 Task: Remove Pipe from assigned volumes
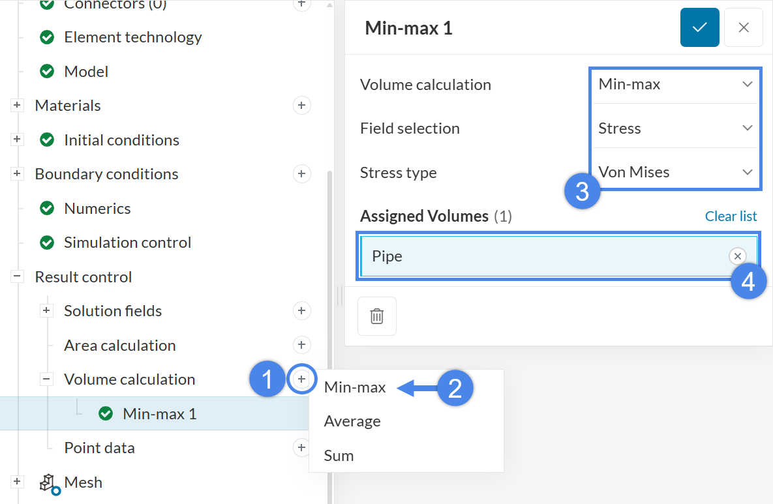(x=737, y=256)
